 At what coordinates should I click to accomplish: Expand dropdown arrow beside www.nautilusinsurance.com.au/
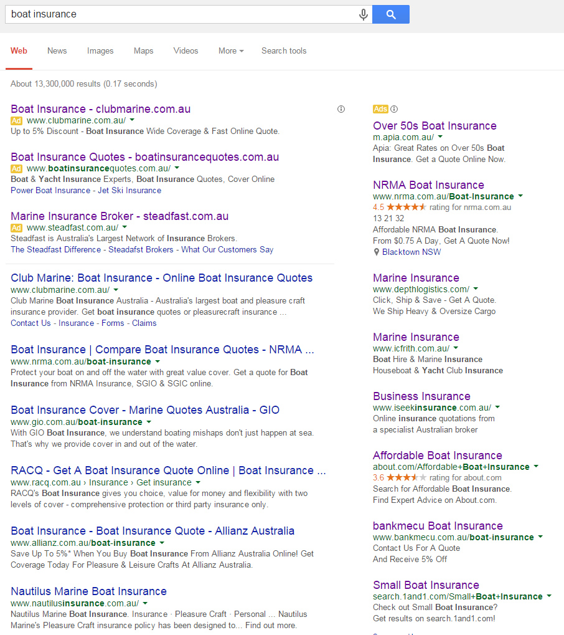point(145,603)
